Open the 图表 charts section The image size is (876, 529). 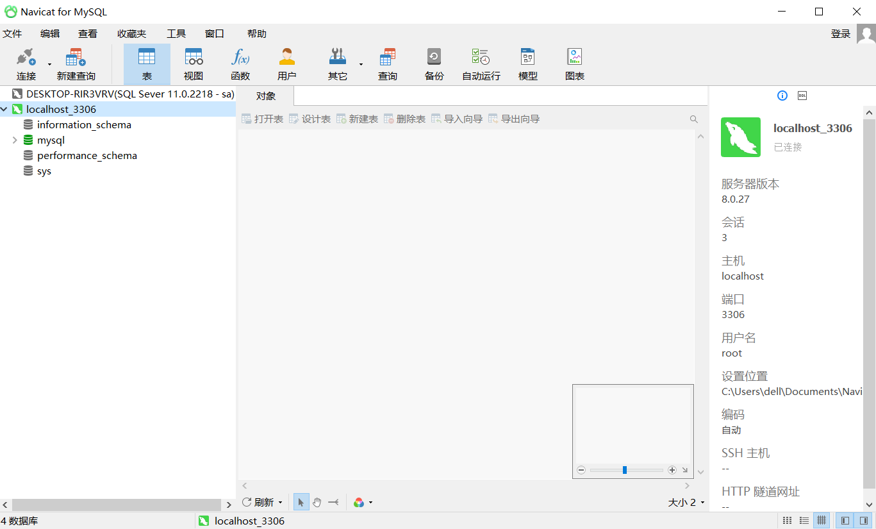575,64
